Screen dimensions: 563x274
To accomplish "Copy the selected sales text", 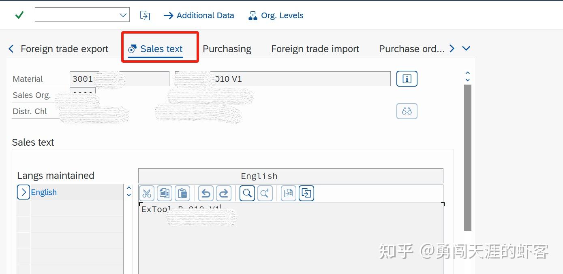I will coord(165,193).
